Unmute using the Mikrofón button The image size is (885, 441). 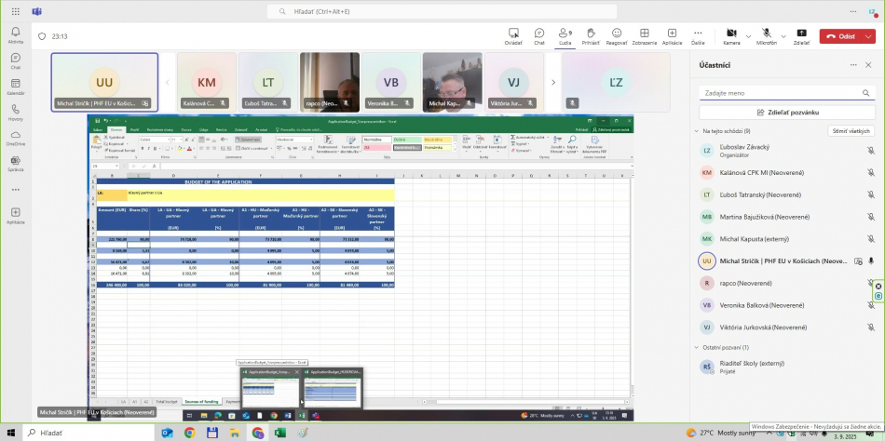coord(766,35)
